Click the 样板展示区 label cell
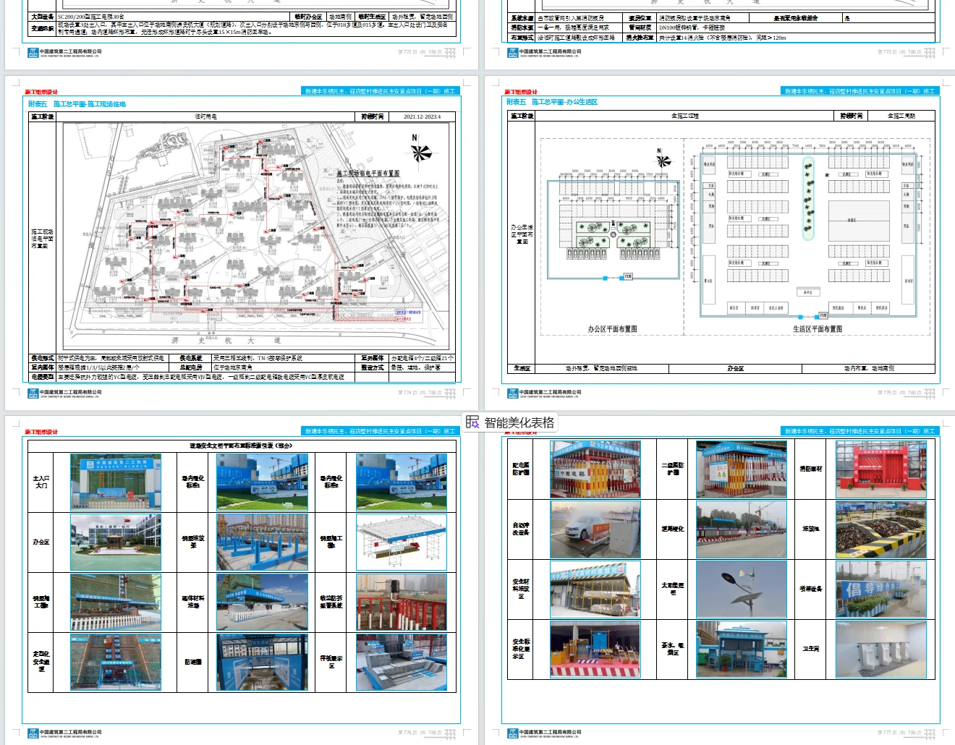The width and height of the screenshot is (955, 745). pyautogui.click(x=331, y=662)
